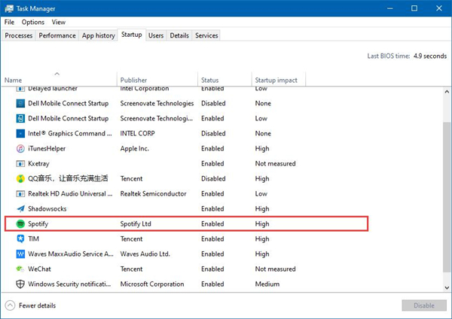Select Windows Security notification entry
Image resolution: width=452 pixels, height=319 pixels.
[x=69, y=284]
